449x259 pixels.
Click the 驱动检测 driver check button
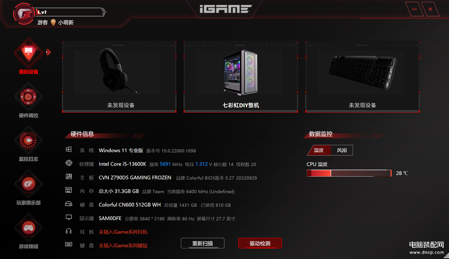pyautogui.click(x=260, y=243)
